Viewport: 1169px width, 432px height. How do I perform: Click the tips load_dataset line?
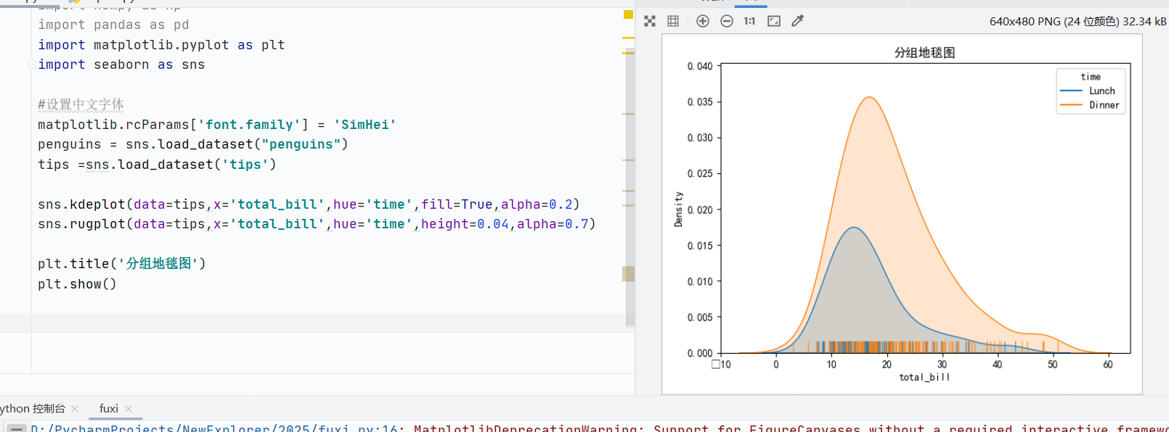tap(157, 165)
